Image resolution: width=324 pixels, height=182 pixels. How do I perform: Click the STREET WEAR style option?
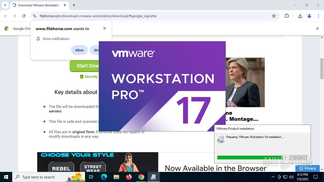93,167
